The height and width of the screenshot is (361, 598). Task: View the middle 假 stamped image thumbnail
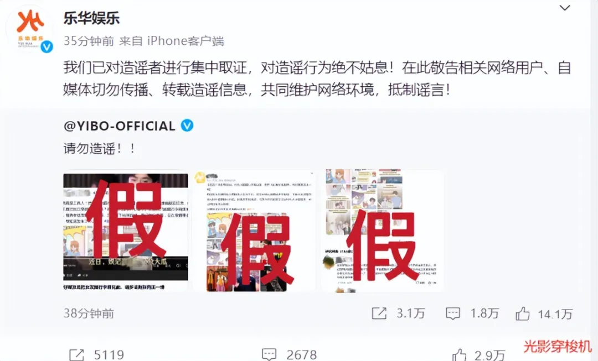pos(254,231)
